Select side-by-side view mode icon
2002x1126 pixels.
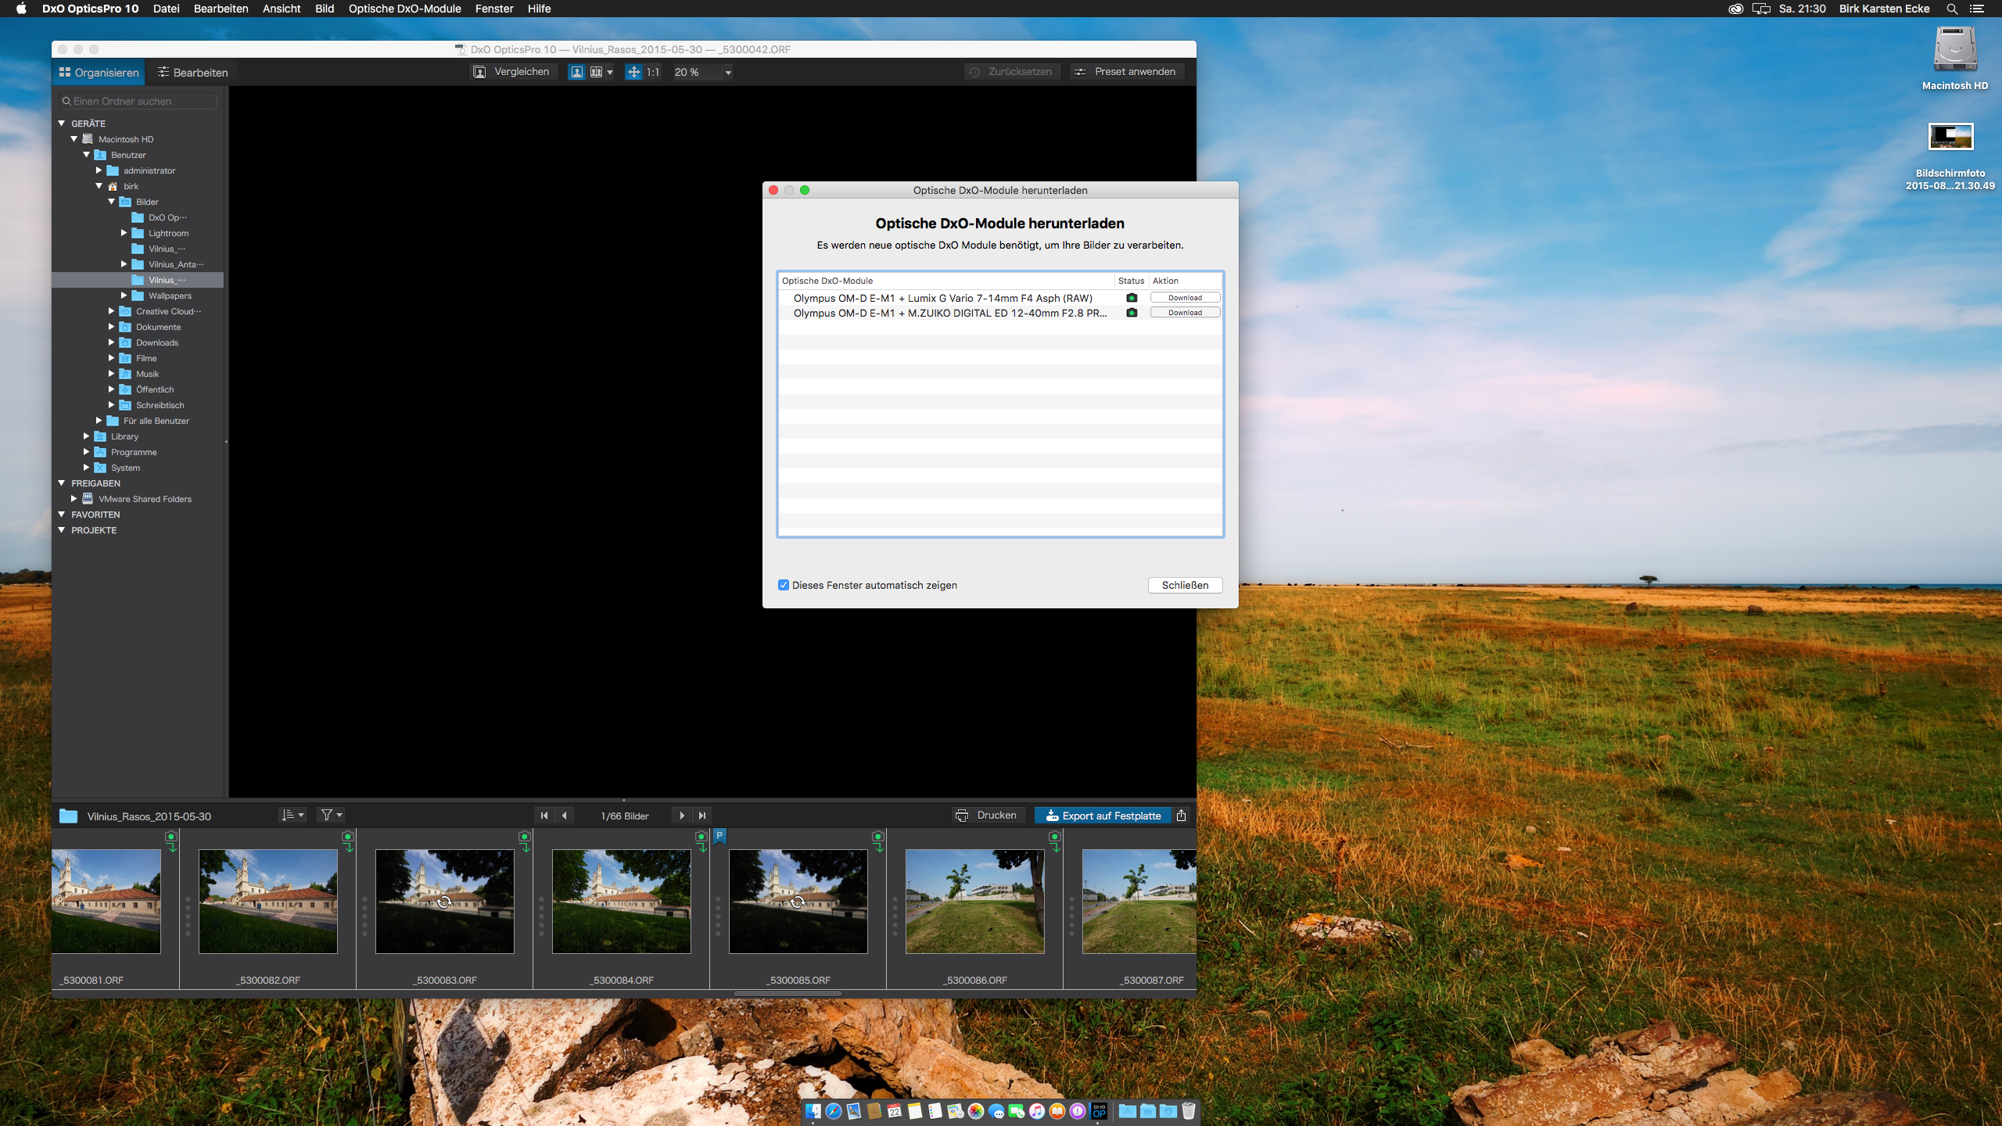point(596,72)
